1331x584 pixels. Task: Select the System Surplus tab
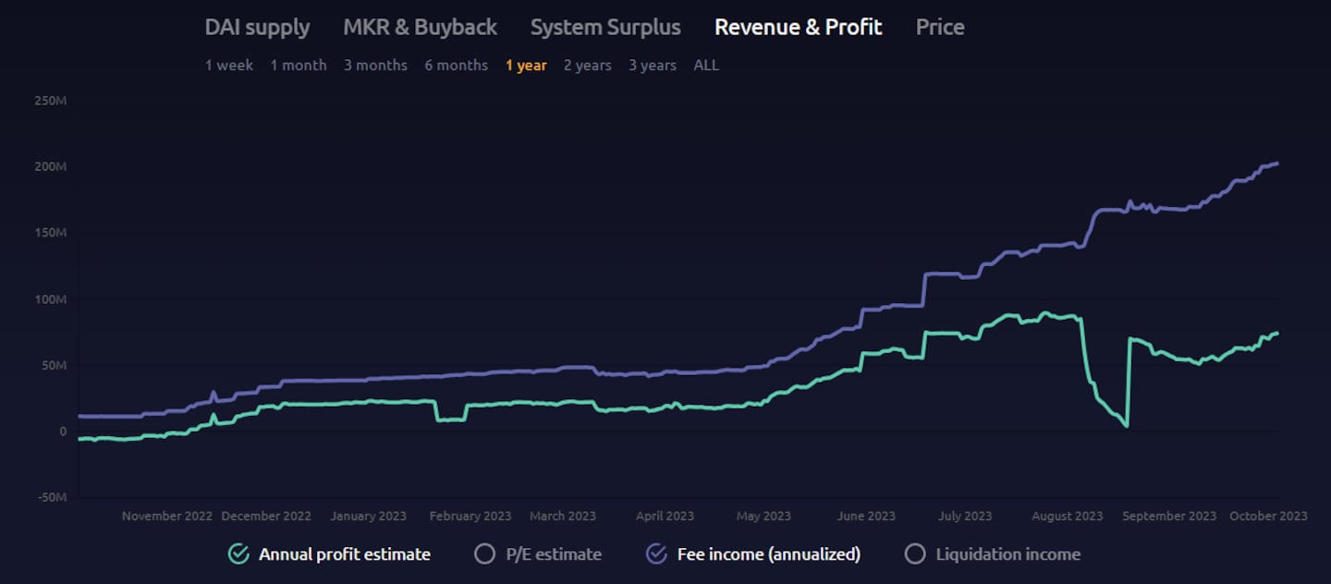pos(605,28)
